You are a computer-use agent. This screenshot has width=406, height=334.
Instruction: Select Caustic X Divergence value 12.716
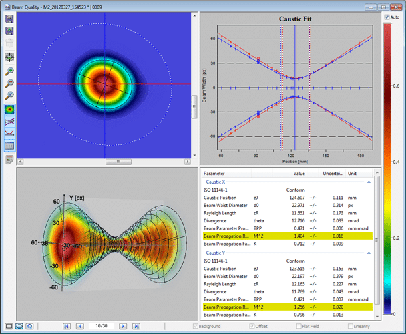(x=298, y=220)
